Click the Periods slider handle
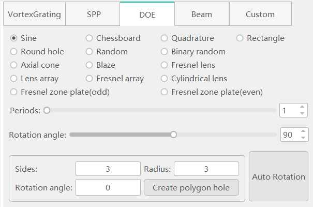Viewport: 313px width, 207px height. coord(47,110)
